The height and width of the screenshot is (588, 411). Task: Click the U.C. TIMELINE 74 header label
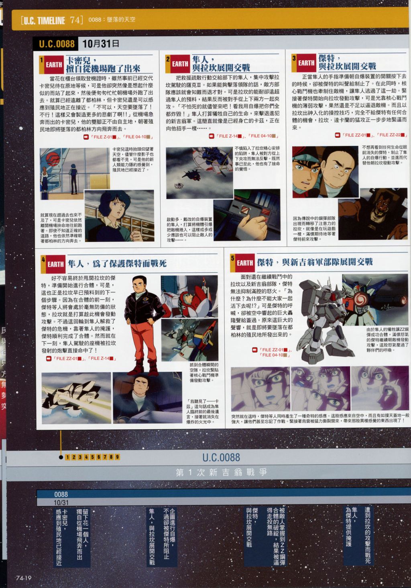(52, 20)
